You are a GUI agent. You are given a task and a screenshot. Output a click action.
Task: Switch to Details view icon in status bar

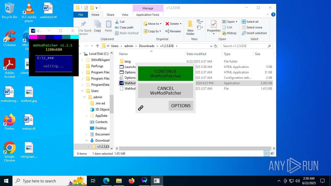tap(267, 154)
